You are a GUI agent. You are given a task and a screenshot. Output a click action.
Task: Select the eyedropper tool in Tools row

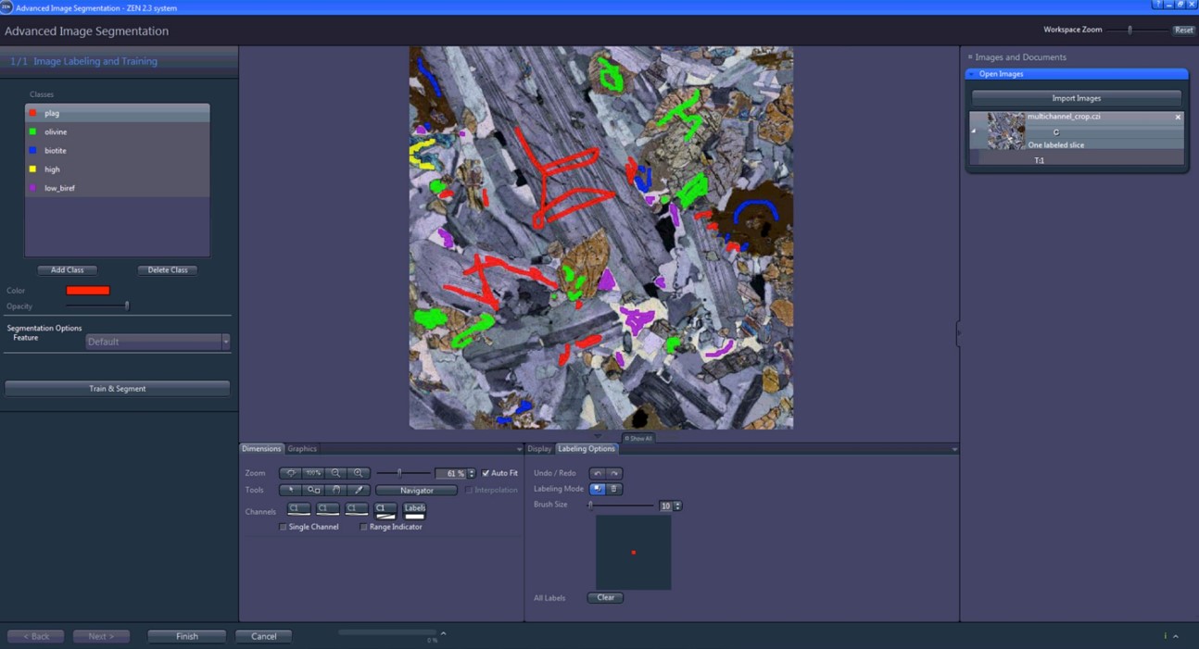tap(359, 490)
